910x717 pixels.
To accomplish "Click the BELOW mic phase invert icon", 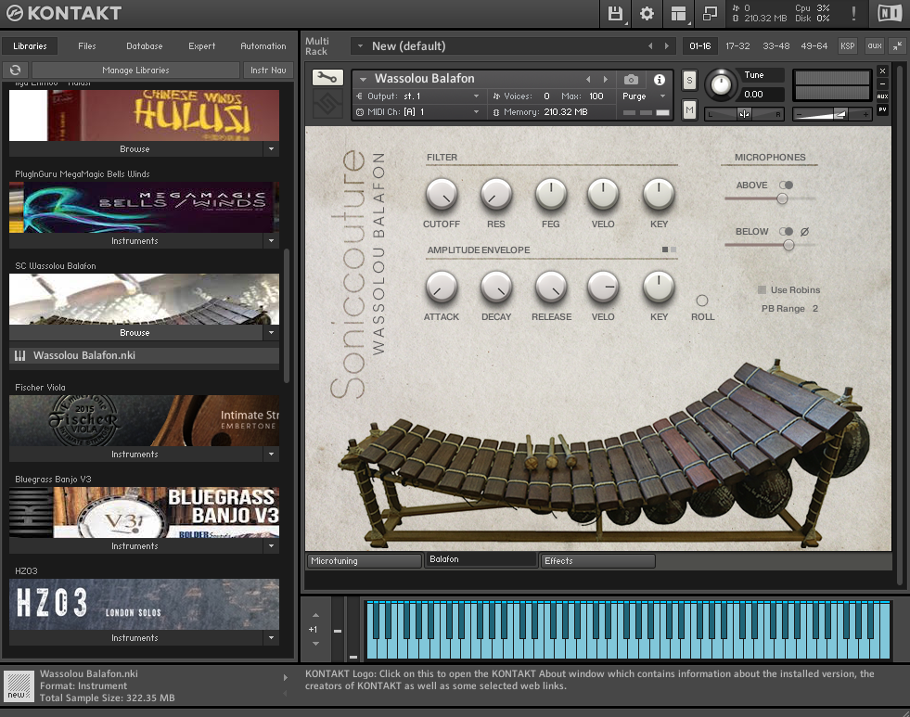I will point(804,232).
